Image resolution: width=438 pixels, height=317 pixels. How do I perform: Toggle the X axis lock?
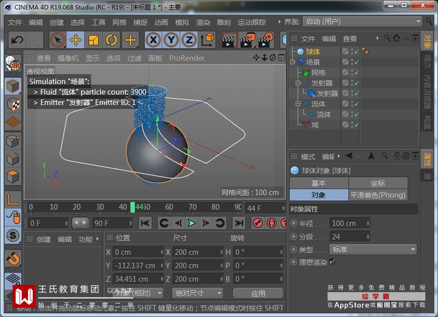click(153, 40)
